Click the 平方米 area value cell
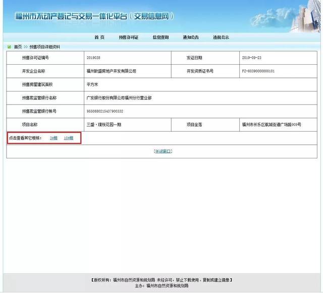 pyautogui.click(x=200, y=85)
